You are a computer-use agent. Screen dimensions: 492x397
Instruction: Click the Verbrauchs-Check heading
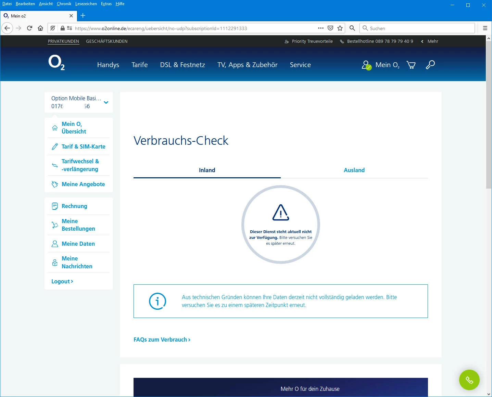(x=181, y=141)
